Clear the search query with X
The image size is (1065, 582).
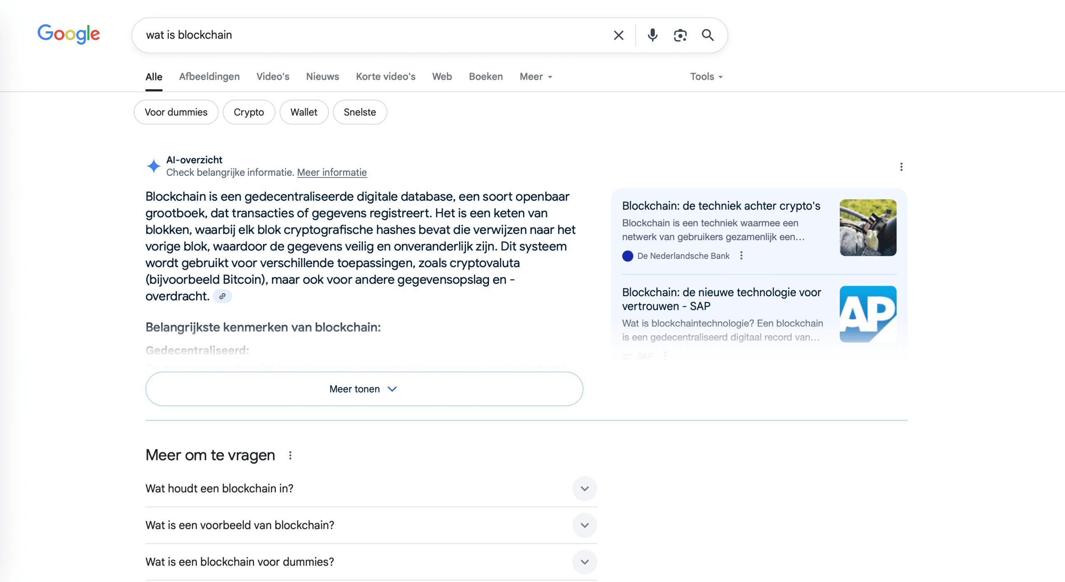click(x=619, y=35)
